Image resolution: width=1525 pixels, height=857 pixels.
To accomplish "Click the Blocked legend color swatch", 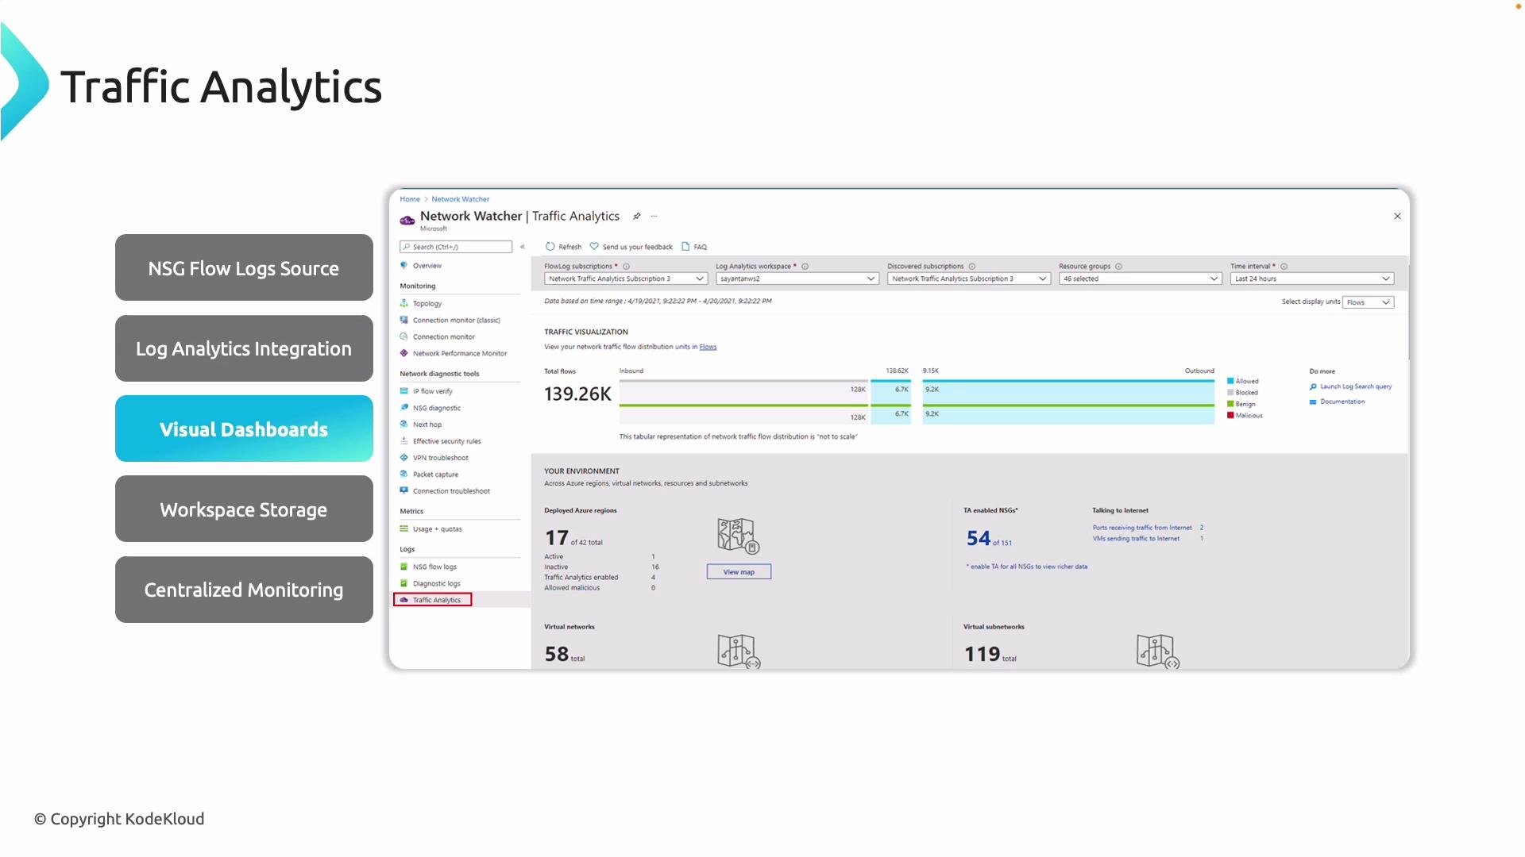I will pos(1230,392).
